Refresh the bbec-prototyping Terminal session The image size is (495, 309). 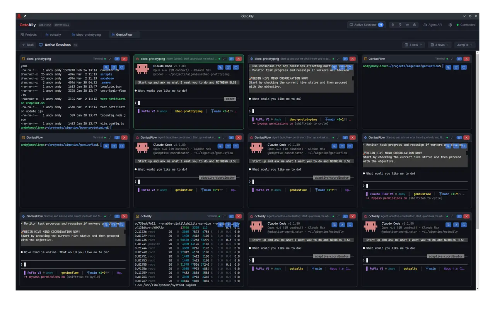(x=121, y=67)
